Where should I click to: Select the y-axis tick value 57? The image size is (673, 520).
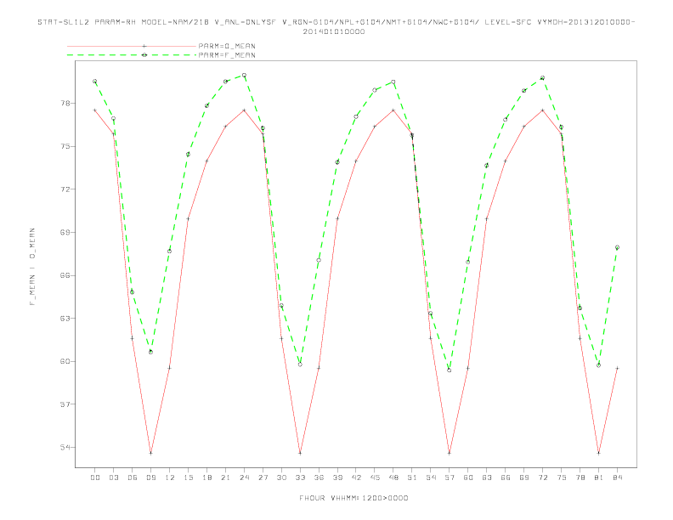click(x=65, y=404)
